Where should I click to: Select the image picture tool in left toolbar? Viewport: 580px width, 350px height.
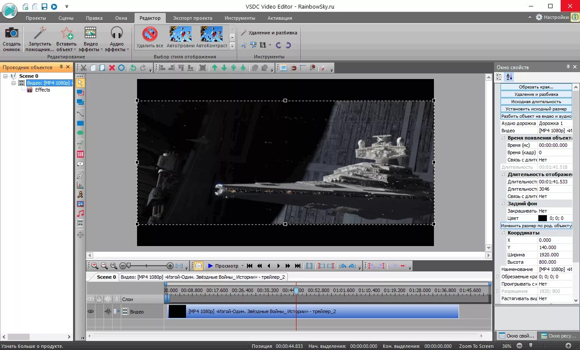pyautogui.click(x=80, y=204)
